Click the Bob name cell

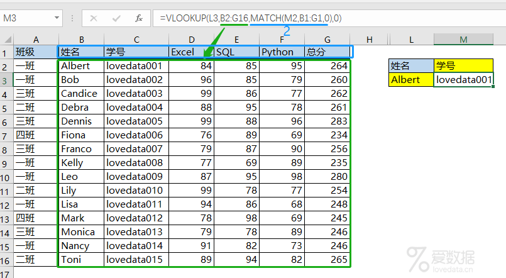[81, 80]
